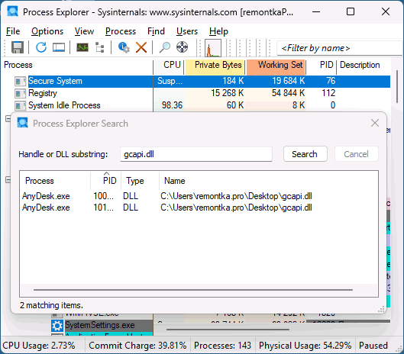Click the crosshair Find Window's Process icon

pyautogui.click(x=182, y=47)
